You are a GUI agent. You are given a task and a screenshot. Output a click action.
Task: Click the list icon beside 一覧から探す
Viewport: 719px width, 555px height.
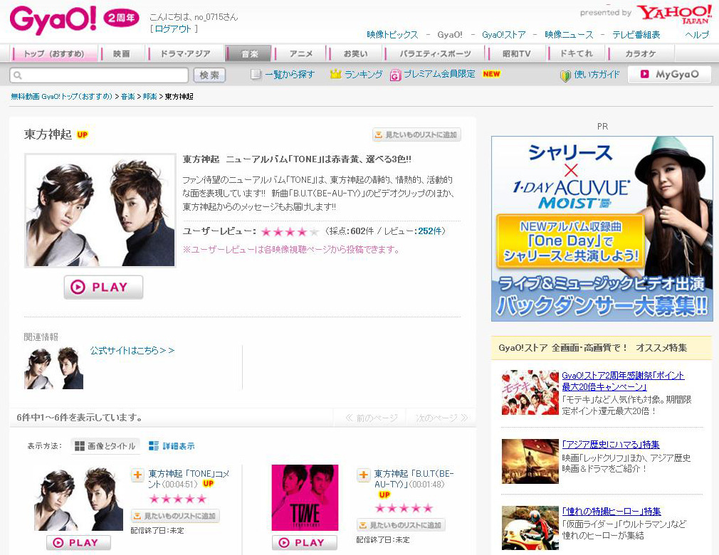(x=256, y=74)
